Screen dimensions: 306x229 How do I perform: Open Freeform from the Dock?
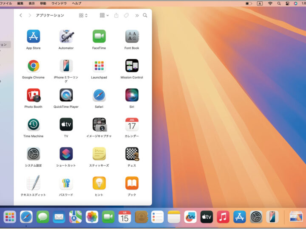pyautogui.click(x=190, y=217)
